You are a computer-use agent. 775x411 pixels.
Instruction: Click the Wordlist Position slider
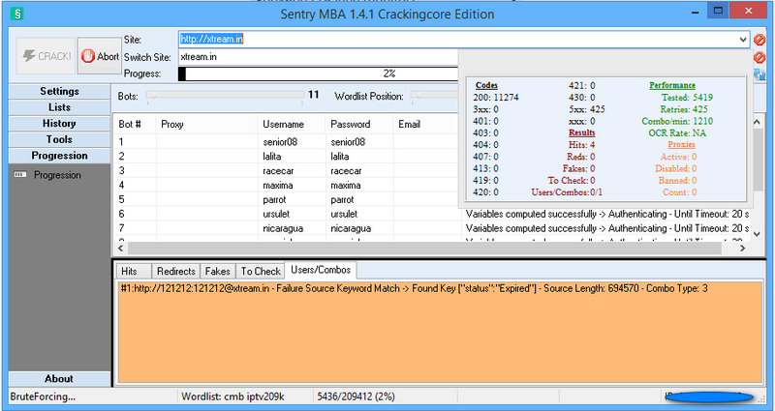tap(434, 95)
